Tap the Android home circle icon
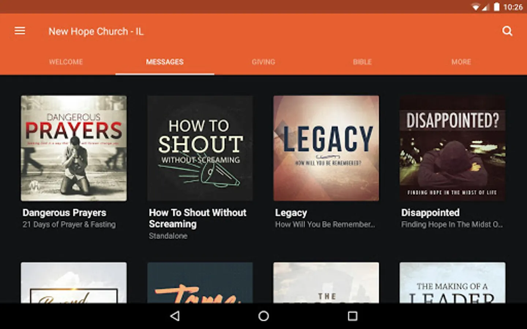Image resolution: width=527 pixels, height=329 pixels. pos(263,315)
